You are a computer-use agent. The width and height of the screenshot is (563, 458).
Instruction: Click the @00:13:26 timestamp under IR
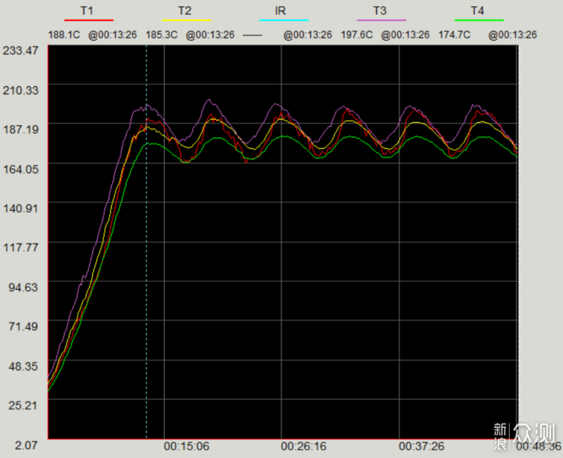click(x=308, y=35)
